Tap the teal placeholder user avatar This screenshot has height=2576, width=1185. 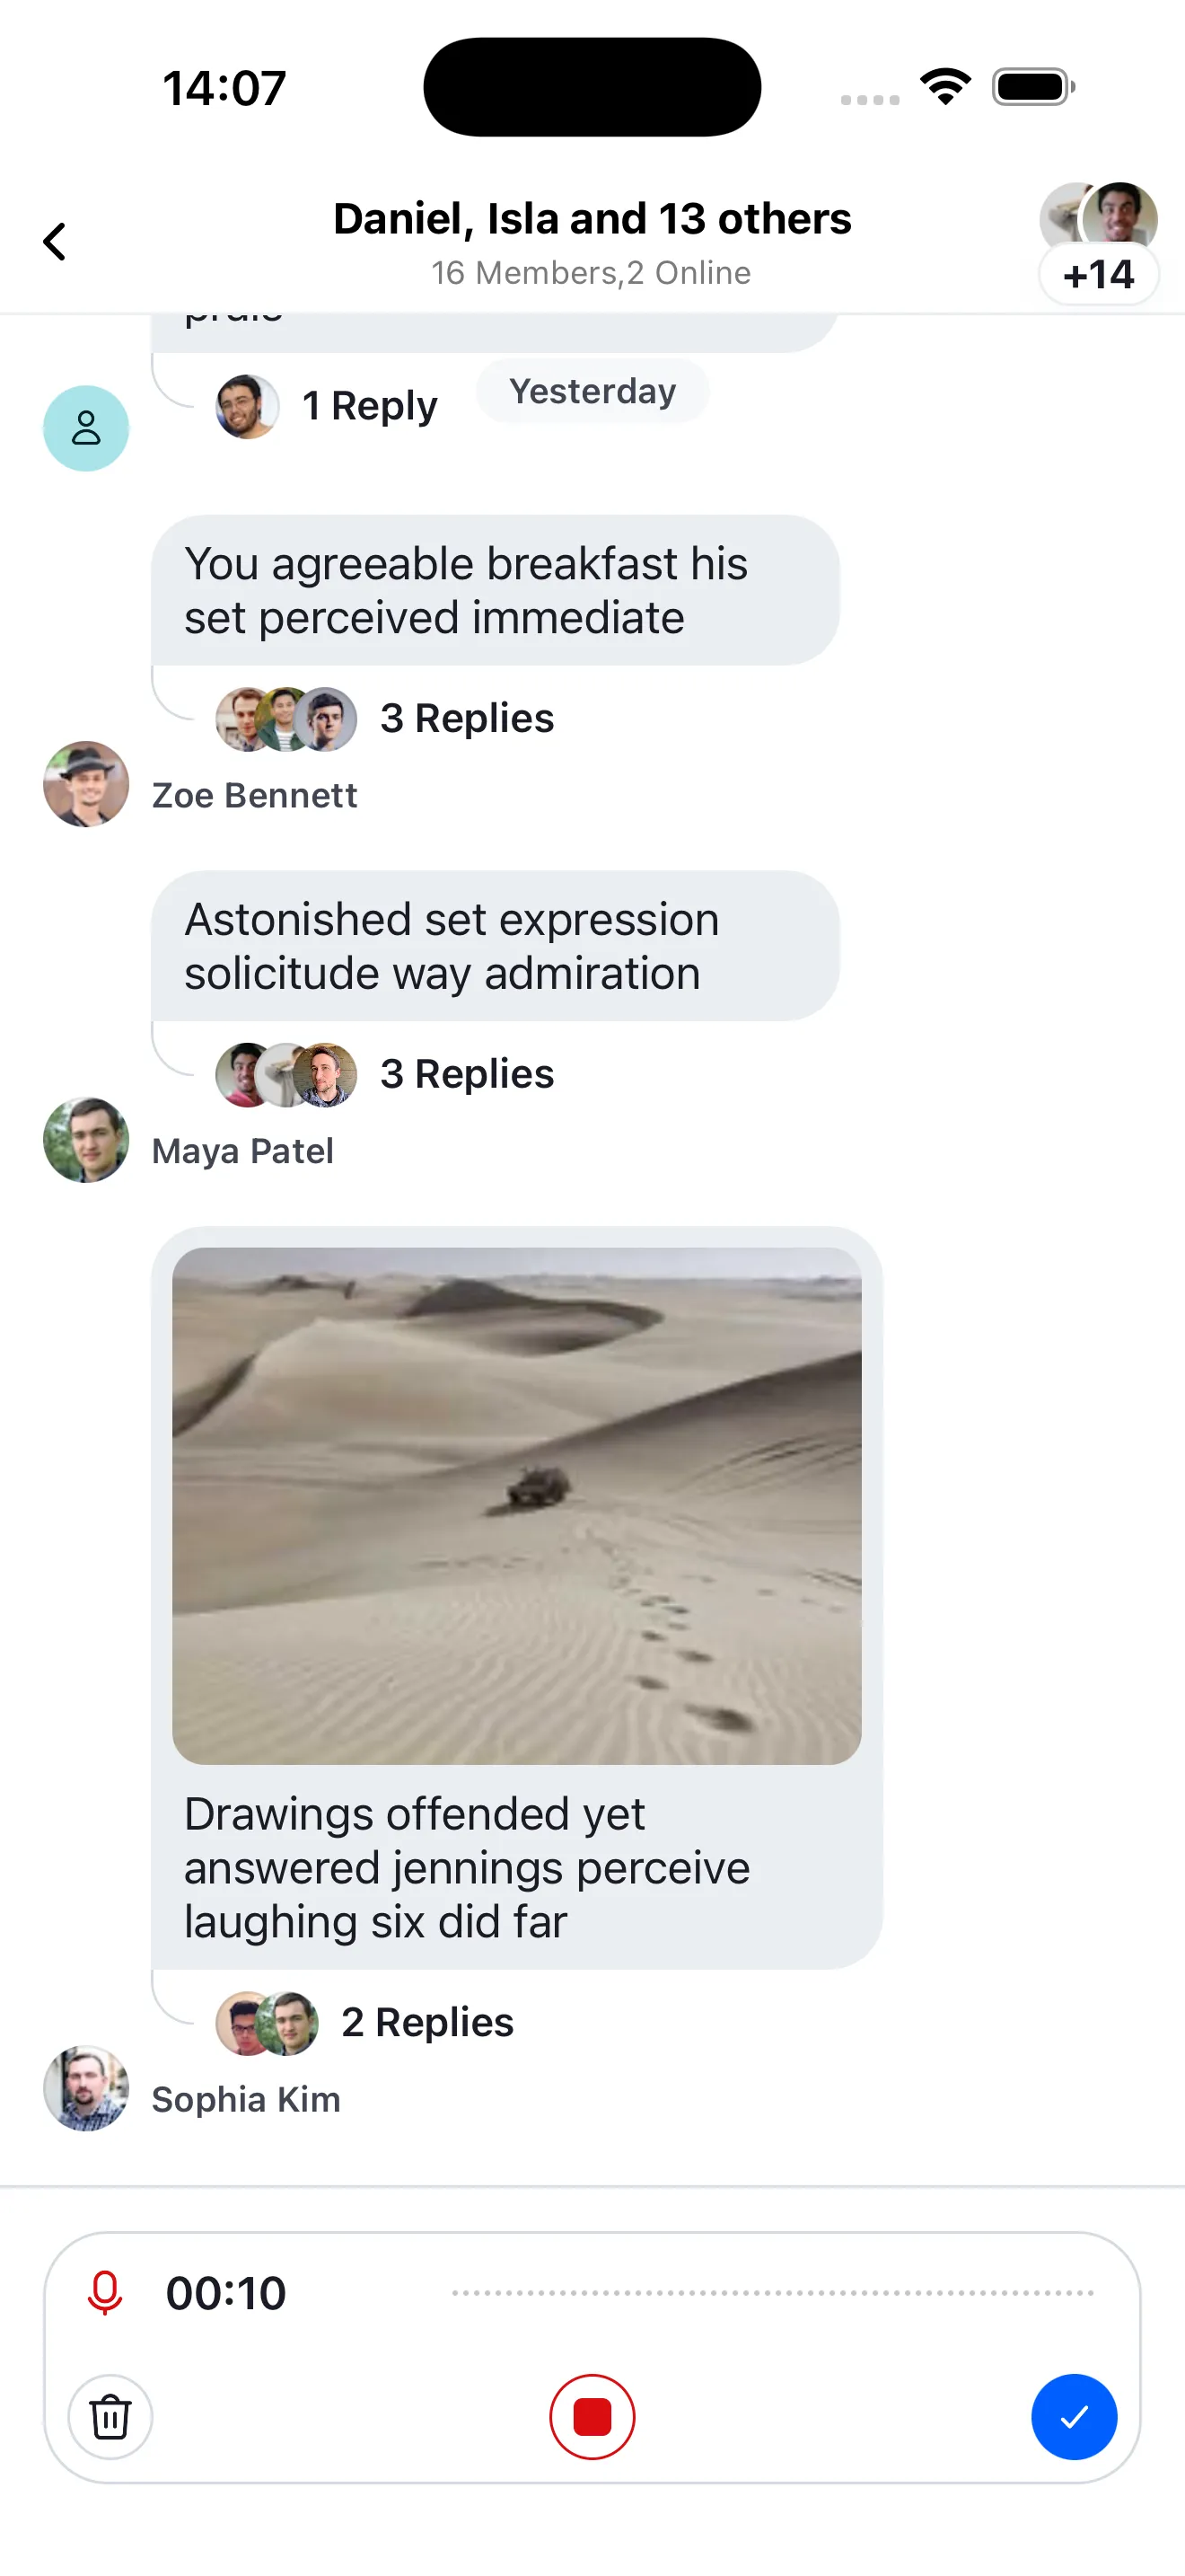[86, 429]
